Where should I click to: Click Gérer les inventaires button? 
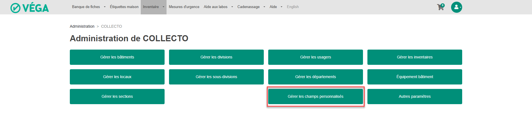pos(415,57)
